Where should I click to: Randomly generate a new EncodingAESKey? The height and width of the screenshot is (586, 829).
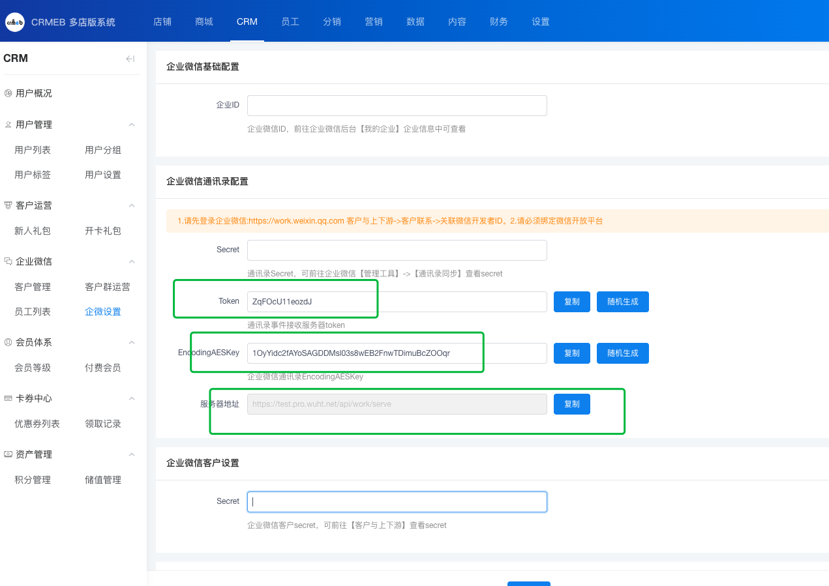click(623, 353)
